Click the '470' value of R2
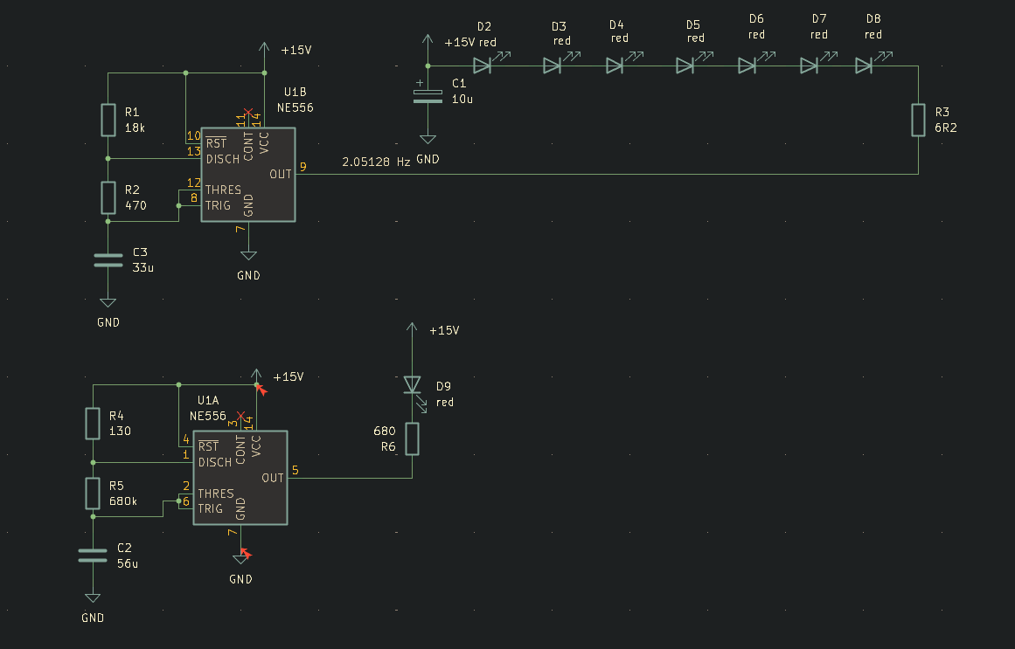Image resolution: width=1015 pixels, height=649 pixels. tap(136, 206)
